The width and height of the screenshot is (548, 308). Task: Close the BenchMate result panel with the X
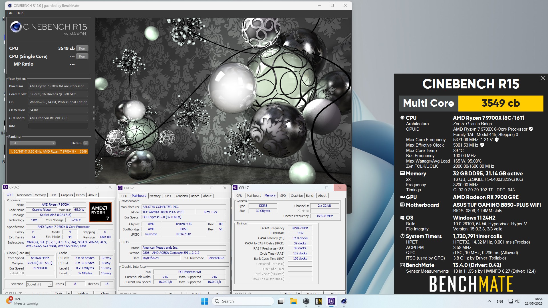[x=543, y=78]
